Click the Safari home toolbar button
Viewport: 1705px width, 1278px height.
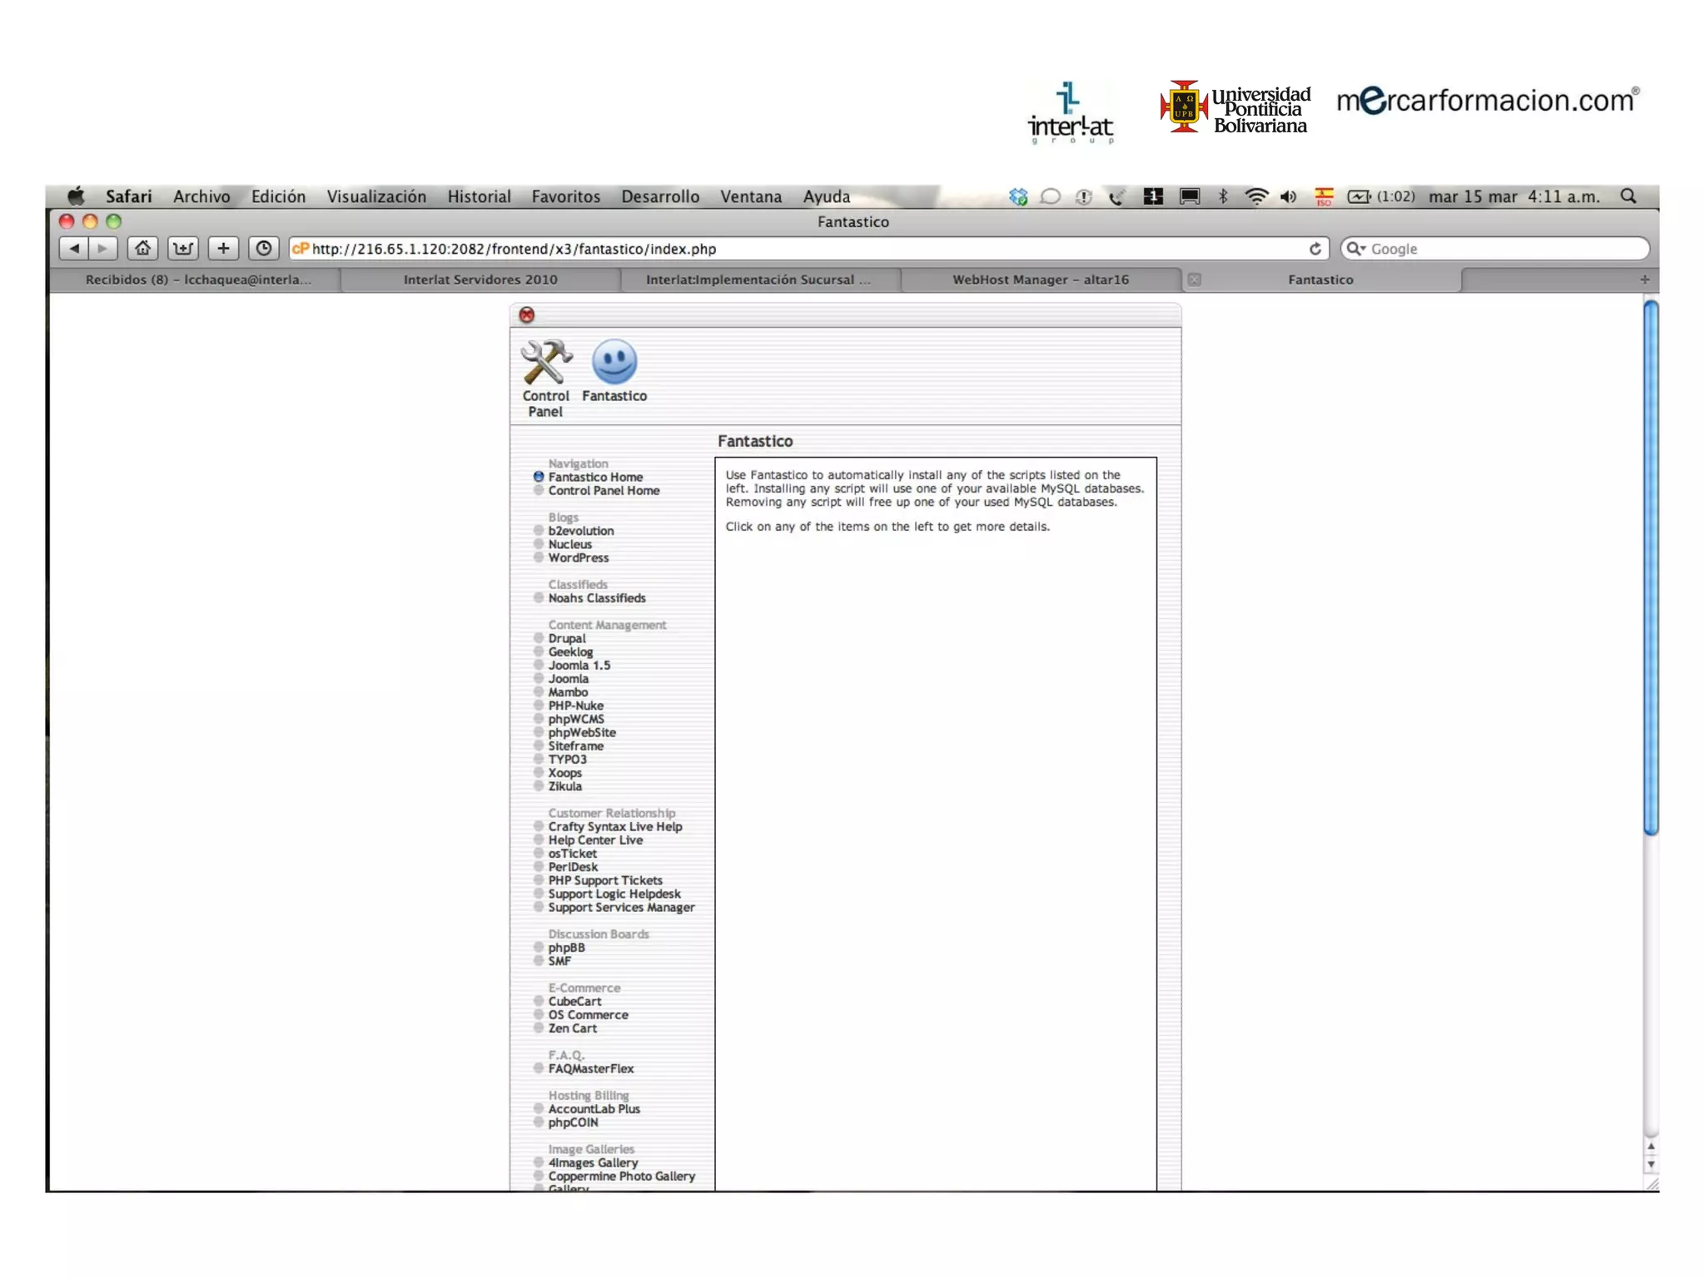143,248
